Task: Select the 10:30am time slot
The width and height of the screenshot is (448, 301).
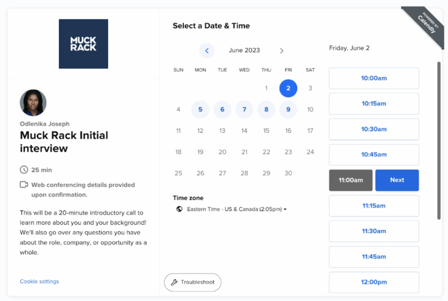Action: coord(374,129)
